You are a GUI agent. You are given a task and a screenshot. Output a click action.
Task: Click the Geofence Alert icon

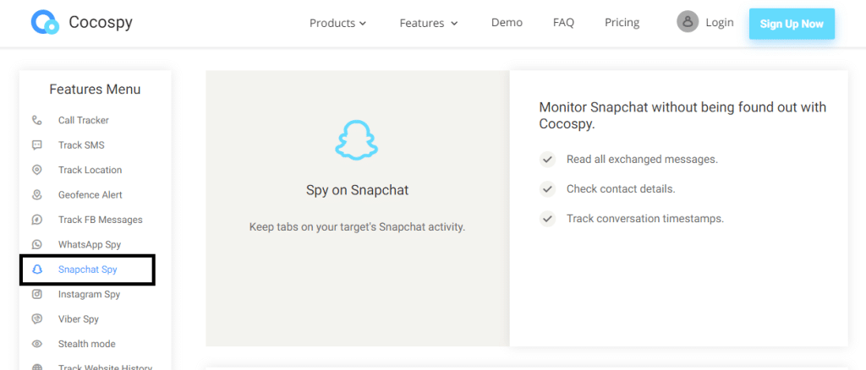coord(37,194)
